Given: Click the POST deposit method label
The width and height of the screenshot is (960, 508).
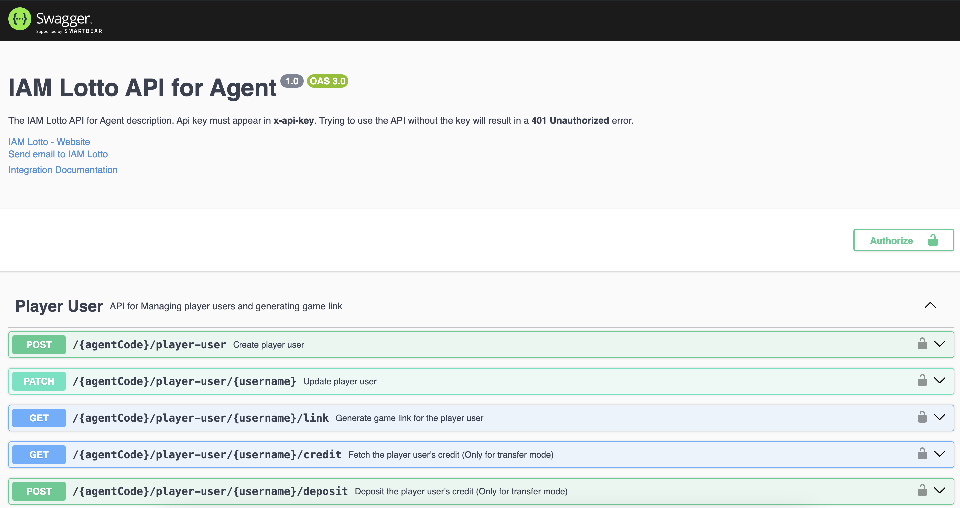Looking at the screenshot, I should pyautogui.click(x=39, y=491).
